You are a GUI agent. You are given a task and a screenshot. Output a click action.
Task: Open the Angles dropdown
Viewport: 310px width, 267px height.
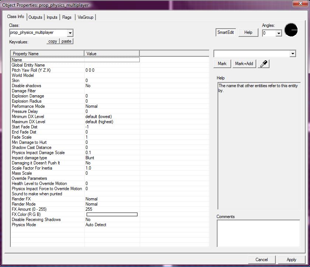(278, 33)
